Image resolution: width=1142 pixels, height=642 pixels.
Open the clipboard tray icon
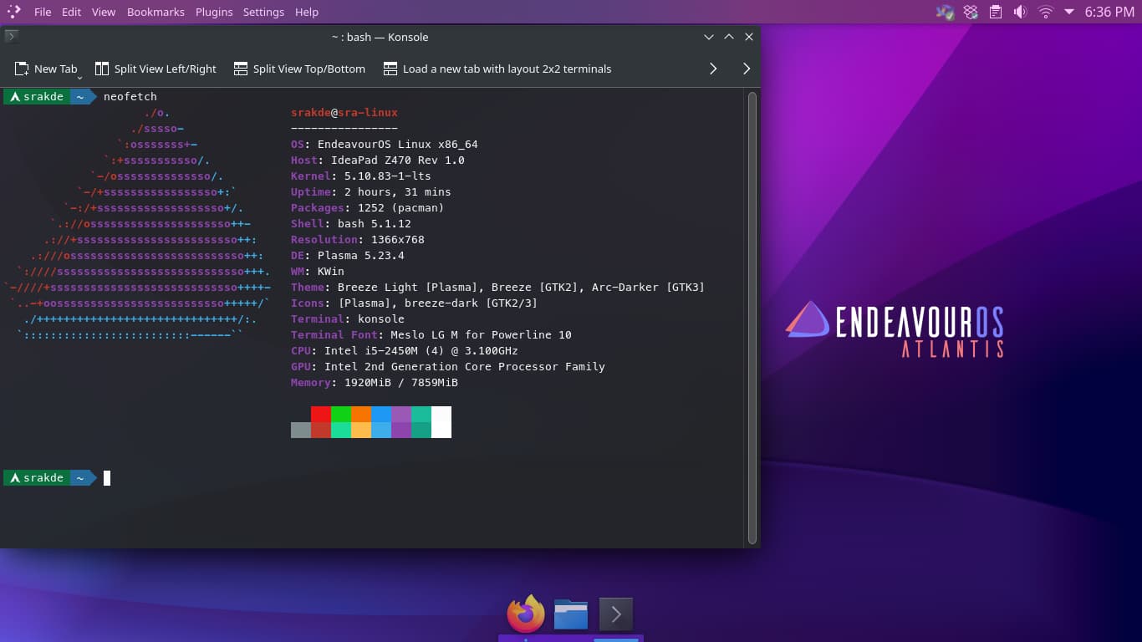pyautogui.click(x=995, y=12)
